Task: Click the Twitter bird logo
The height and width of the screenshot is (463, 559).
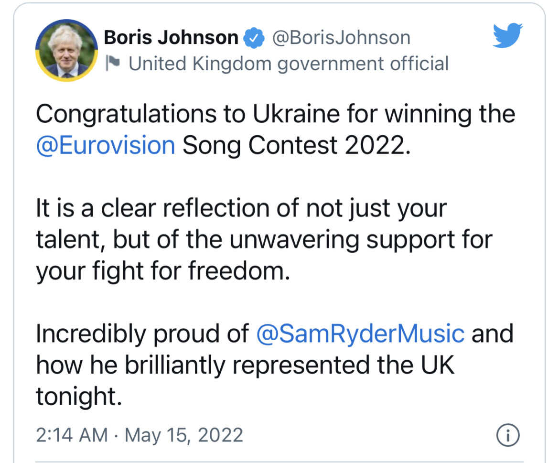Action: (x=508, y=35)
